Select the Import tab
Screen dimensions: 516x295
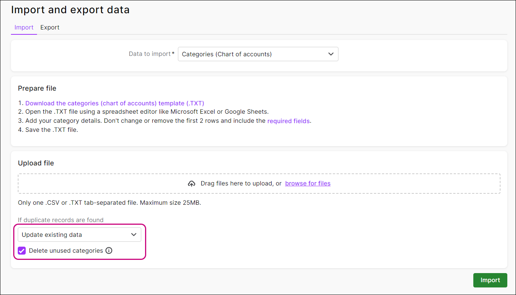tap(24, 27)
